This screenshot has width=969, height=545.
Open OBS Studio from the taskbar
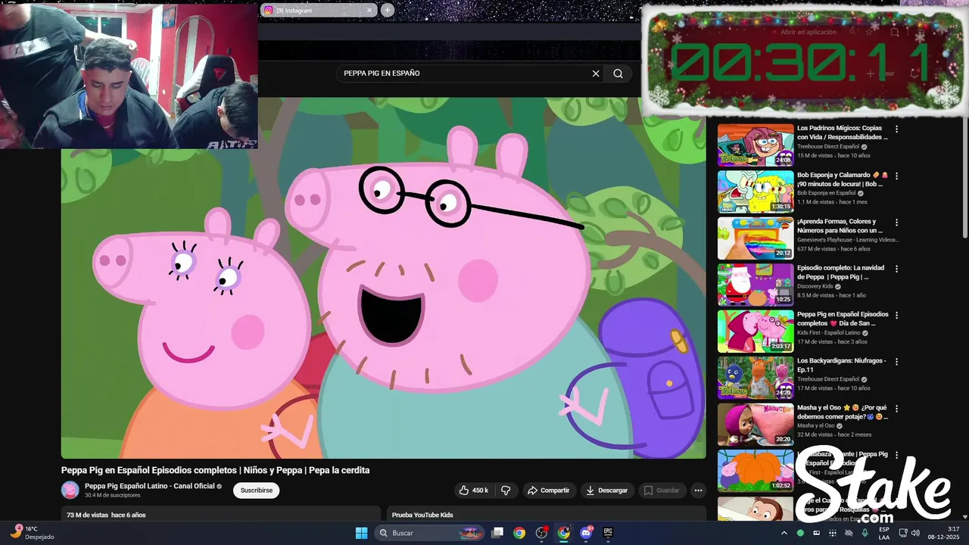pyautogui.click(x=541, y=533)
